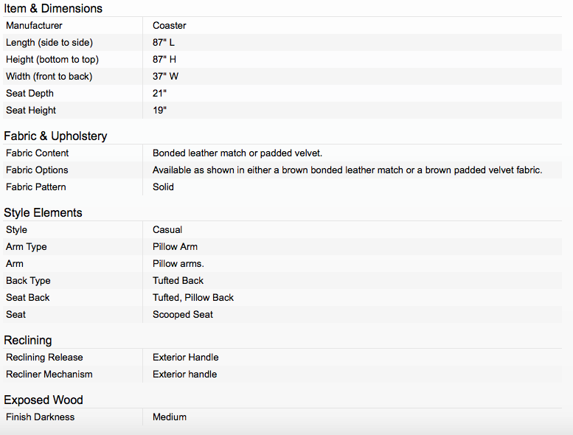Viewport: 573px width, 435px height.
Task: Click the 87" H height value
Action: 164,59
